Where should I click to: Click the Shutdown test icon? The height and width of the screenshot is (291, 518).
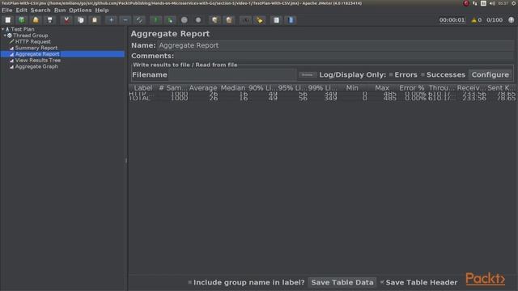[198, 20]
